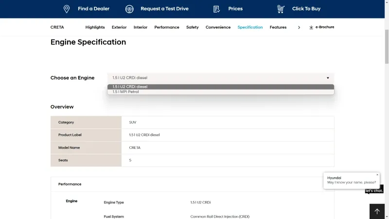This screenshot has height=219, width=389.
Task: Click the Engine Type value '1.5 l U2 CRDi'
Action: tap(200, 202)
